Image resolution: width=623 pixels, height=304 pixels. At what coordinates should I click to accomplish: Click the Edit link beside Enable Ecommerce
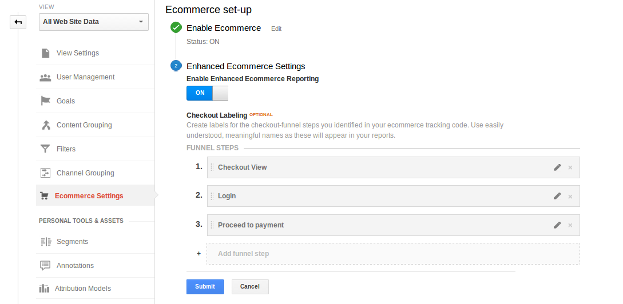[276, 29]
